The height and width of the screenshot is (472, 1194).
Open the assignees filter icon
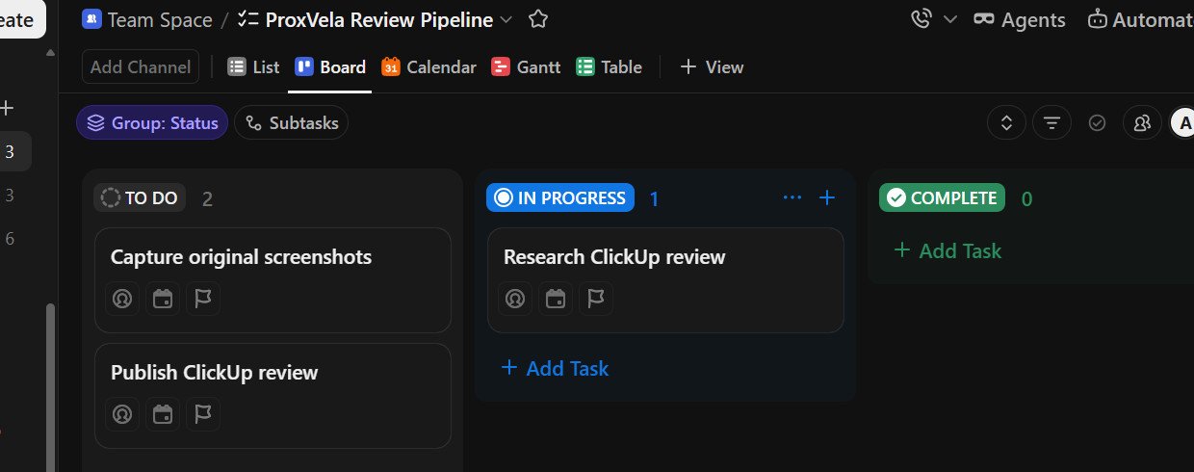point(1142,123)
